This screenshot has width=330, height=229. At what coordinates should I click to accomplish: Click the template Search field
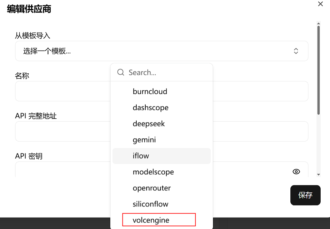tap(168, 72)
